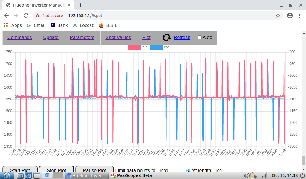The height and width of the screenshot is (179, 306).
Task: Click the page vertical scrollbar thumb
Action: tap(304, 160)
